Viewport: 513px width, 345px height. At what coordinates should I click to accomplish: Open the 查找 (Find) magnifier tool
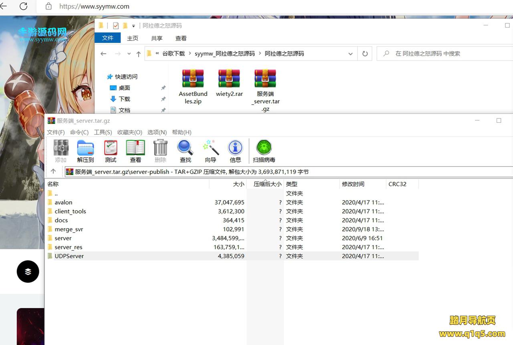pyautogui.click(x=185, y=151)
